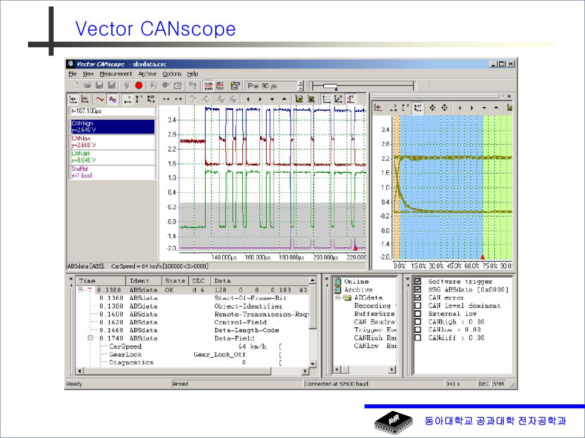
Task: Open the Archive menu
Action: tap(147, 74)
